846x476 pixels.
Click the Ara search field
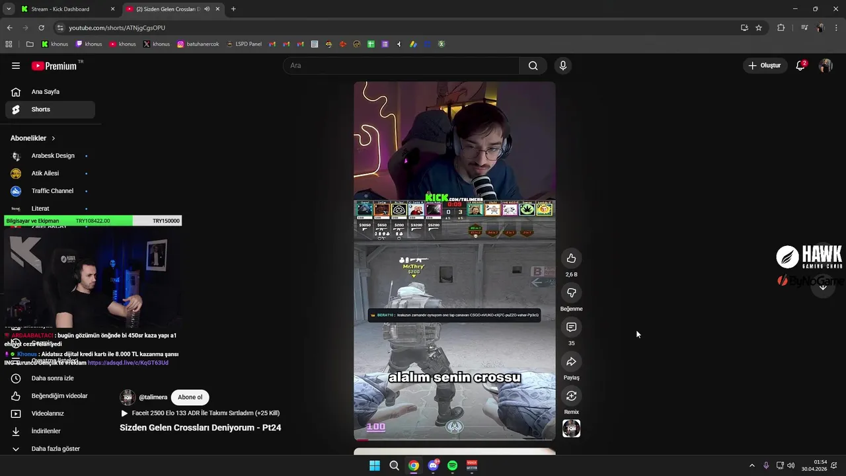click(402, 65)
